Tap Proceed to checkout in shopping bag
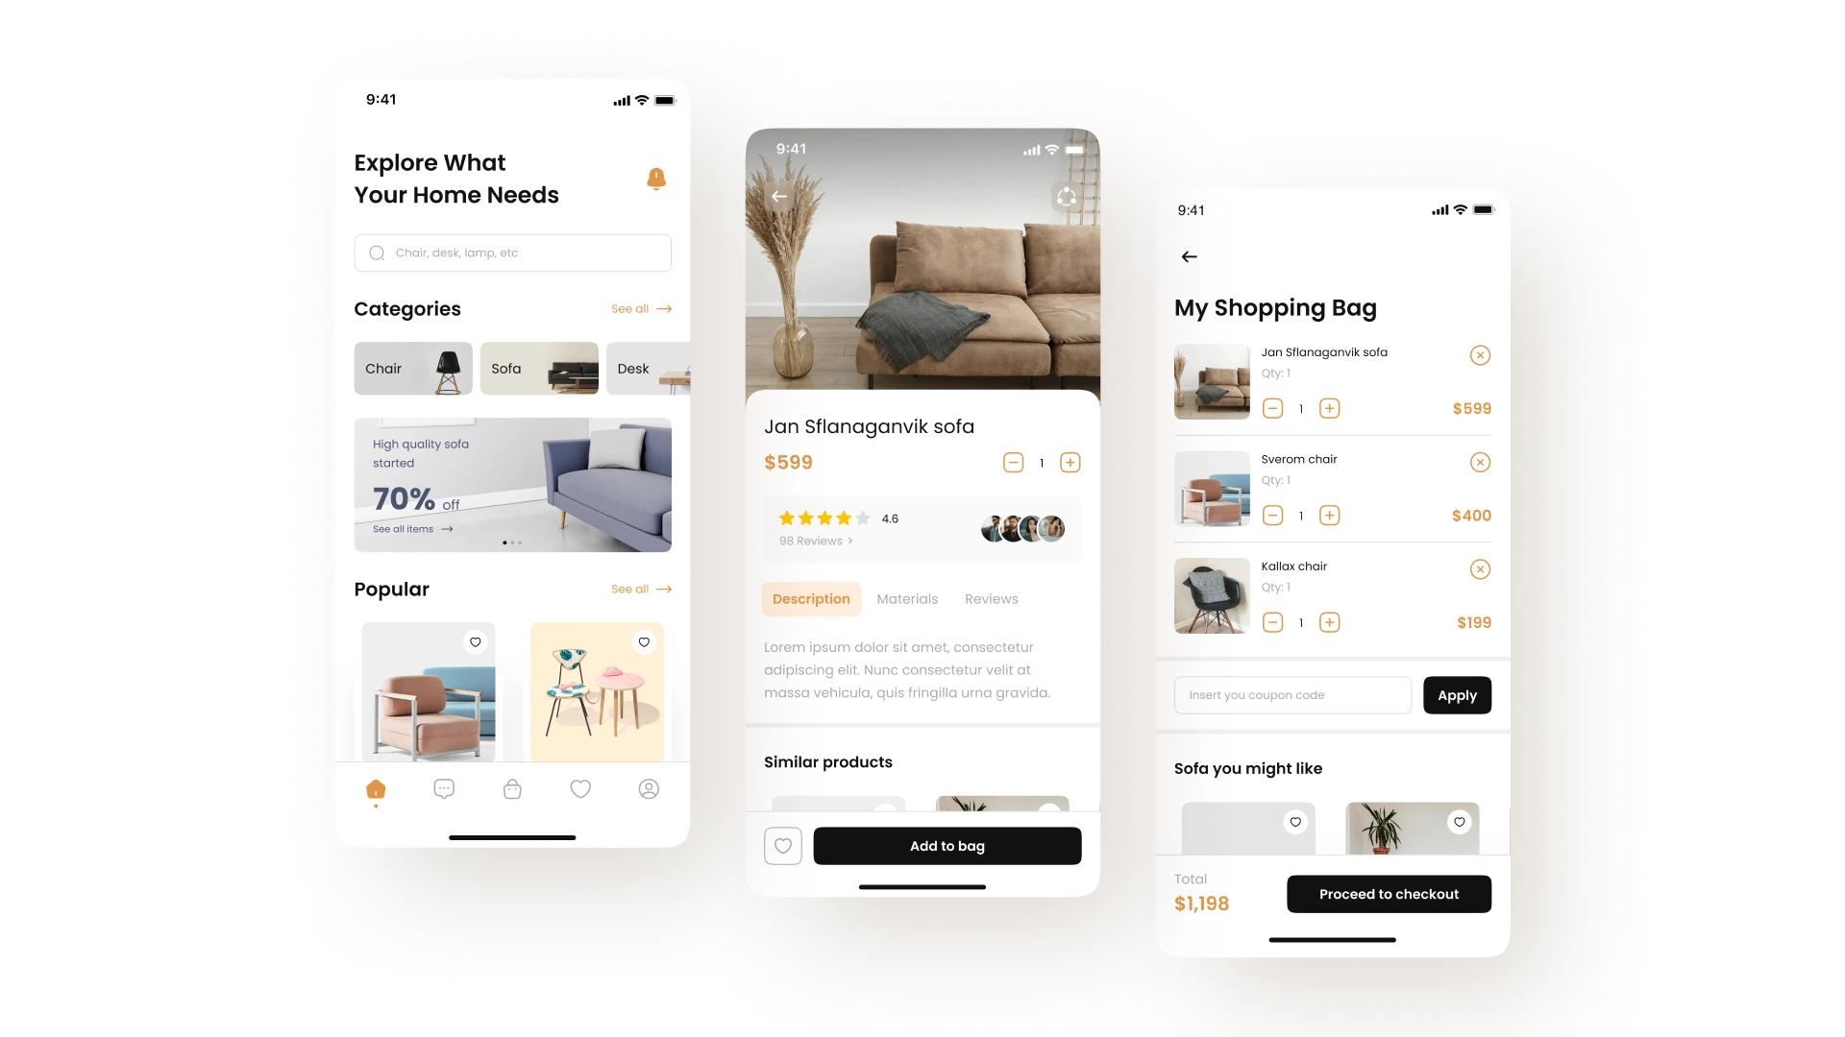1845x1037 pixels. pos(1389,894)
